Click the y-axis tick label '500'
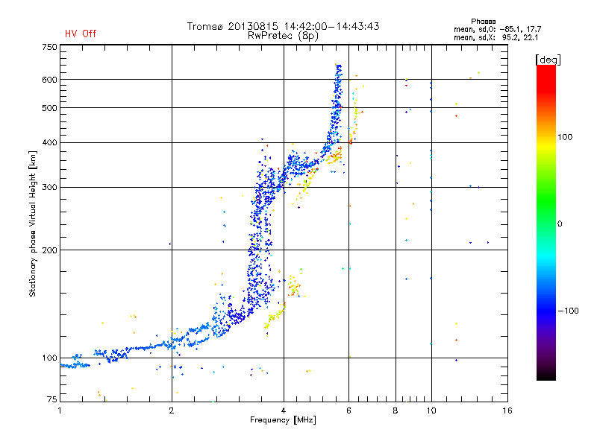597x447 pixels. 49,108
